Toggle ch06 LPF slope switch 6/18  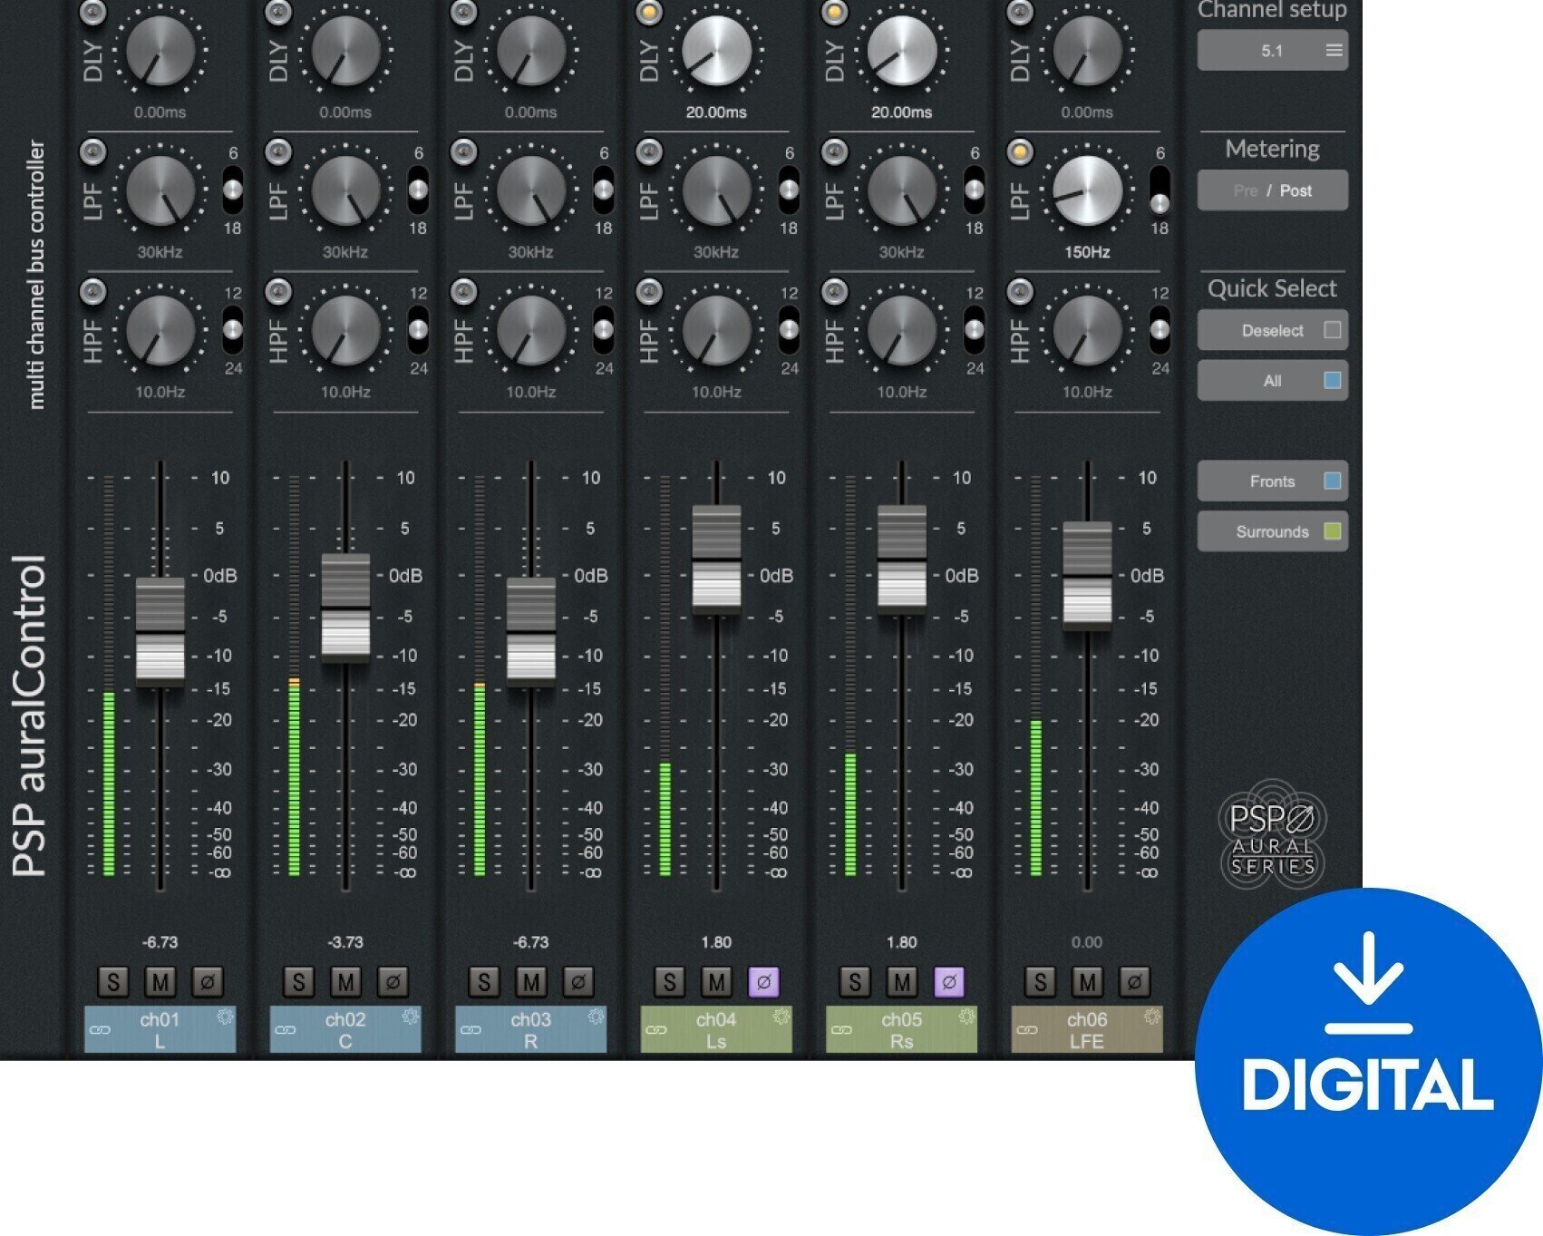(x=1160, y=190)
